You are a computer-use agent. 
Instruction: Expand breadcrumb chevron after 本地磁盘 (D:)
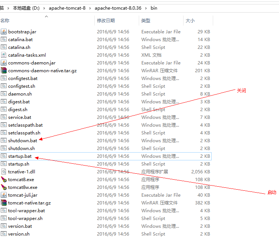[44, 8]
